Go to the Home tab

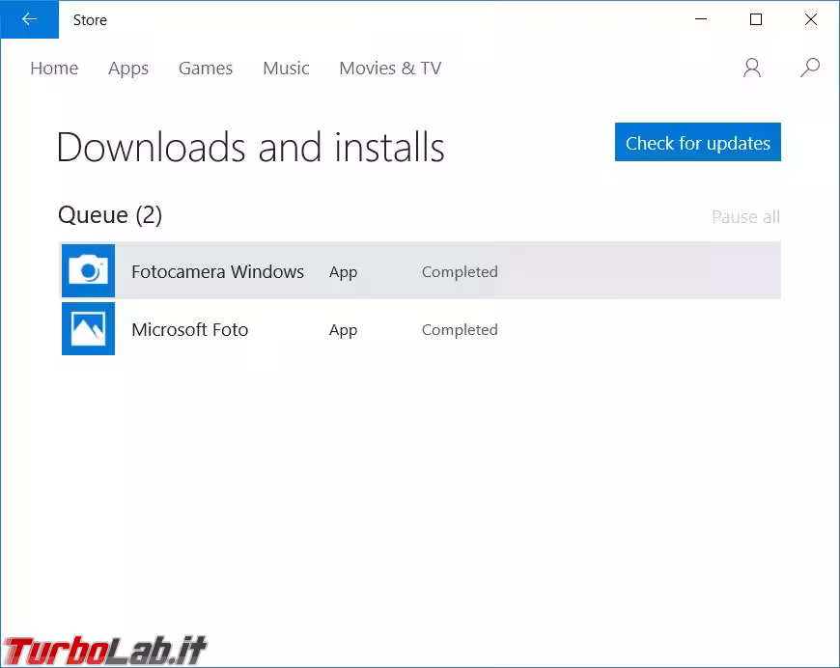pyautogui.click(x=54, y=69)
